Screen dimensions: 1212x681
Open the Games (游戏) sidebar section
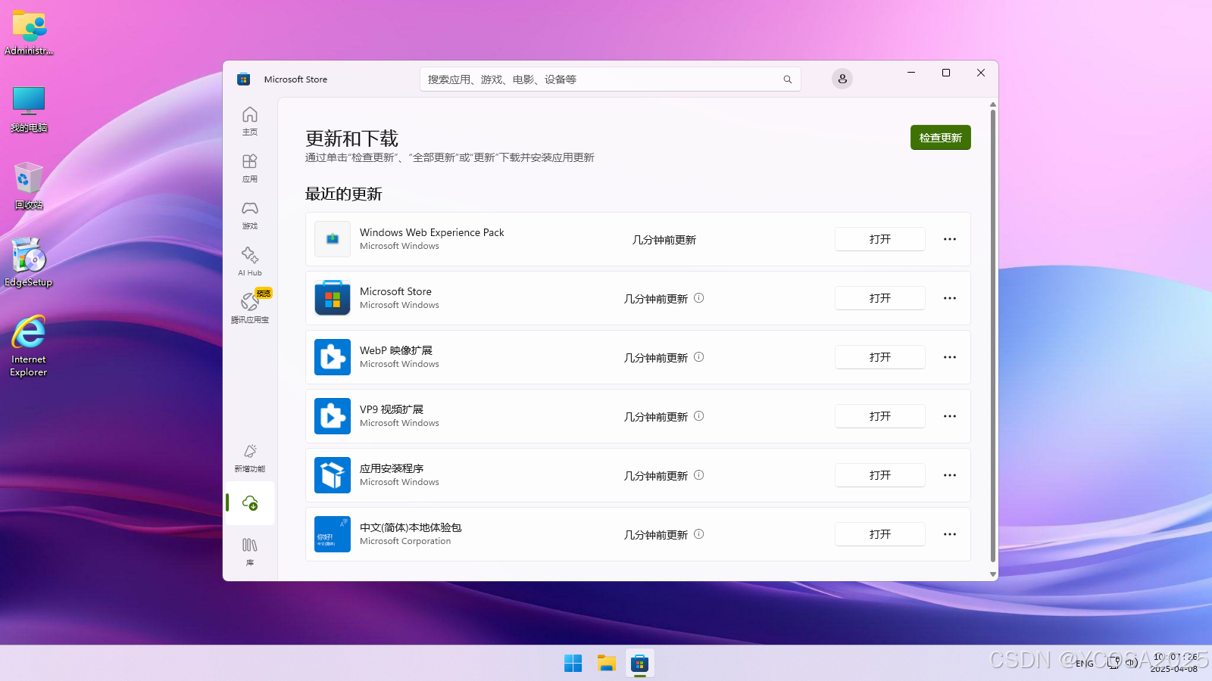250,215
